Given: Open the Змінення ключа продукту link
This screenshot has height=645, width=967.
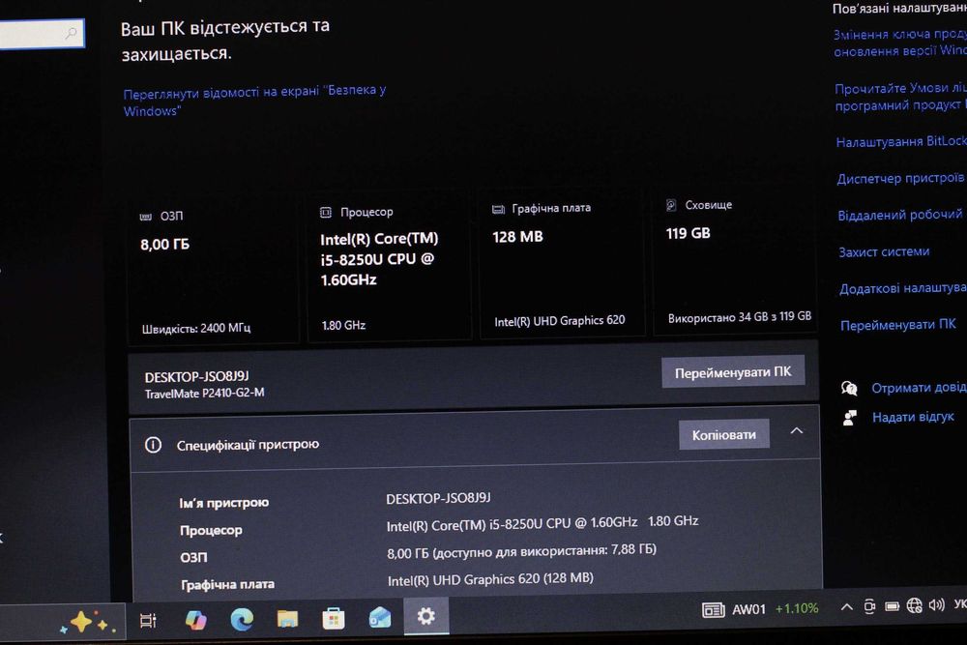Looking at the screenshot, I should point(899,43).
